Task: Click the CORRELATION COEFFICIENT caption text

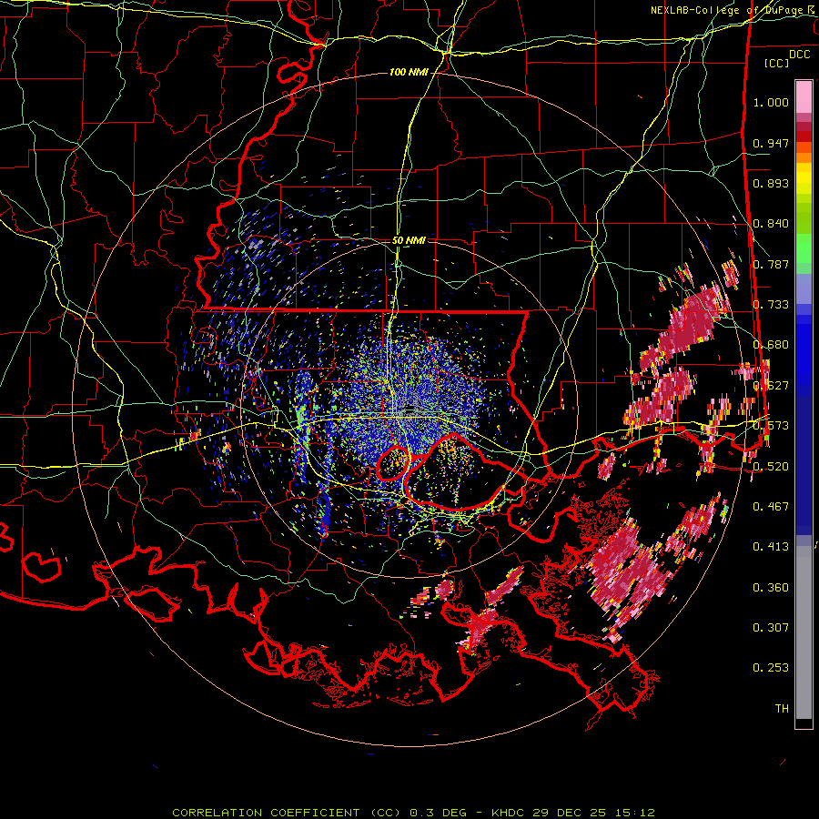Action: pos(266,813)
